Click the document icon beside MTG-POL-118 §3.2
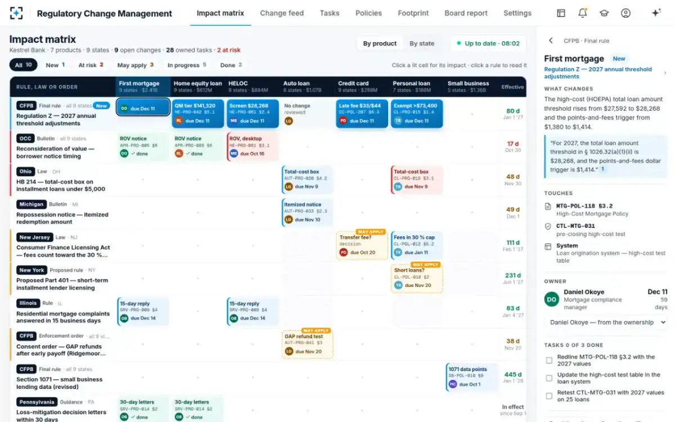The image size is (675, 422). [x=548, y=206]
